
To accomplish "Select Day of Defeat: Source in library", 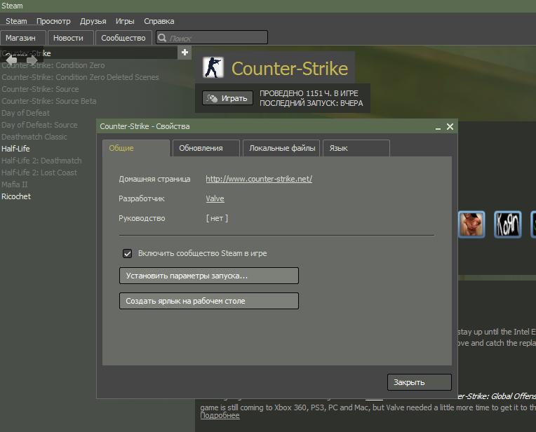I will (x=39, y=125).
